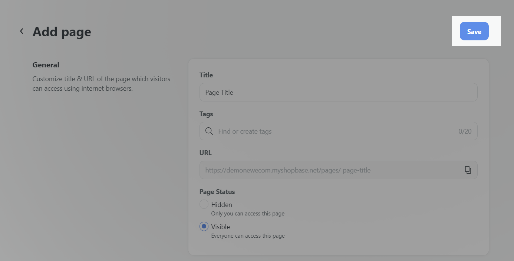Click the Save button
Viewport: 514px width, 261px height.
[474, 31]
